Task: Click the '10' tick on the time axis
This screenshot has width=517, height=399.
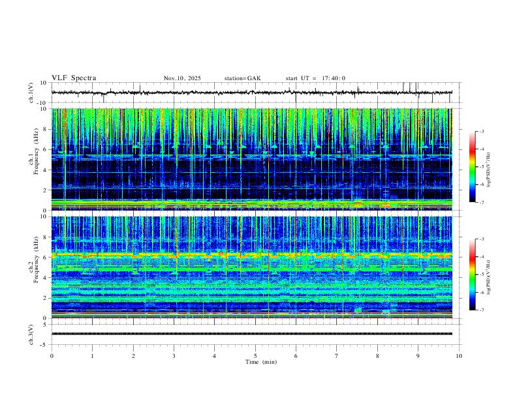Action: [459, 356]
